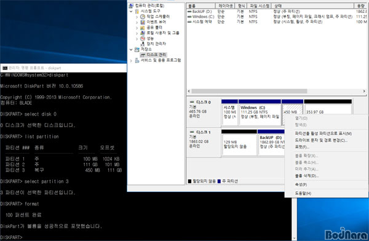This screenshot has width=369, height=241.
Task: Click the Local Users and Groups icon
Action: (x=143, y=33)
